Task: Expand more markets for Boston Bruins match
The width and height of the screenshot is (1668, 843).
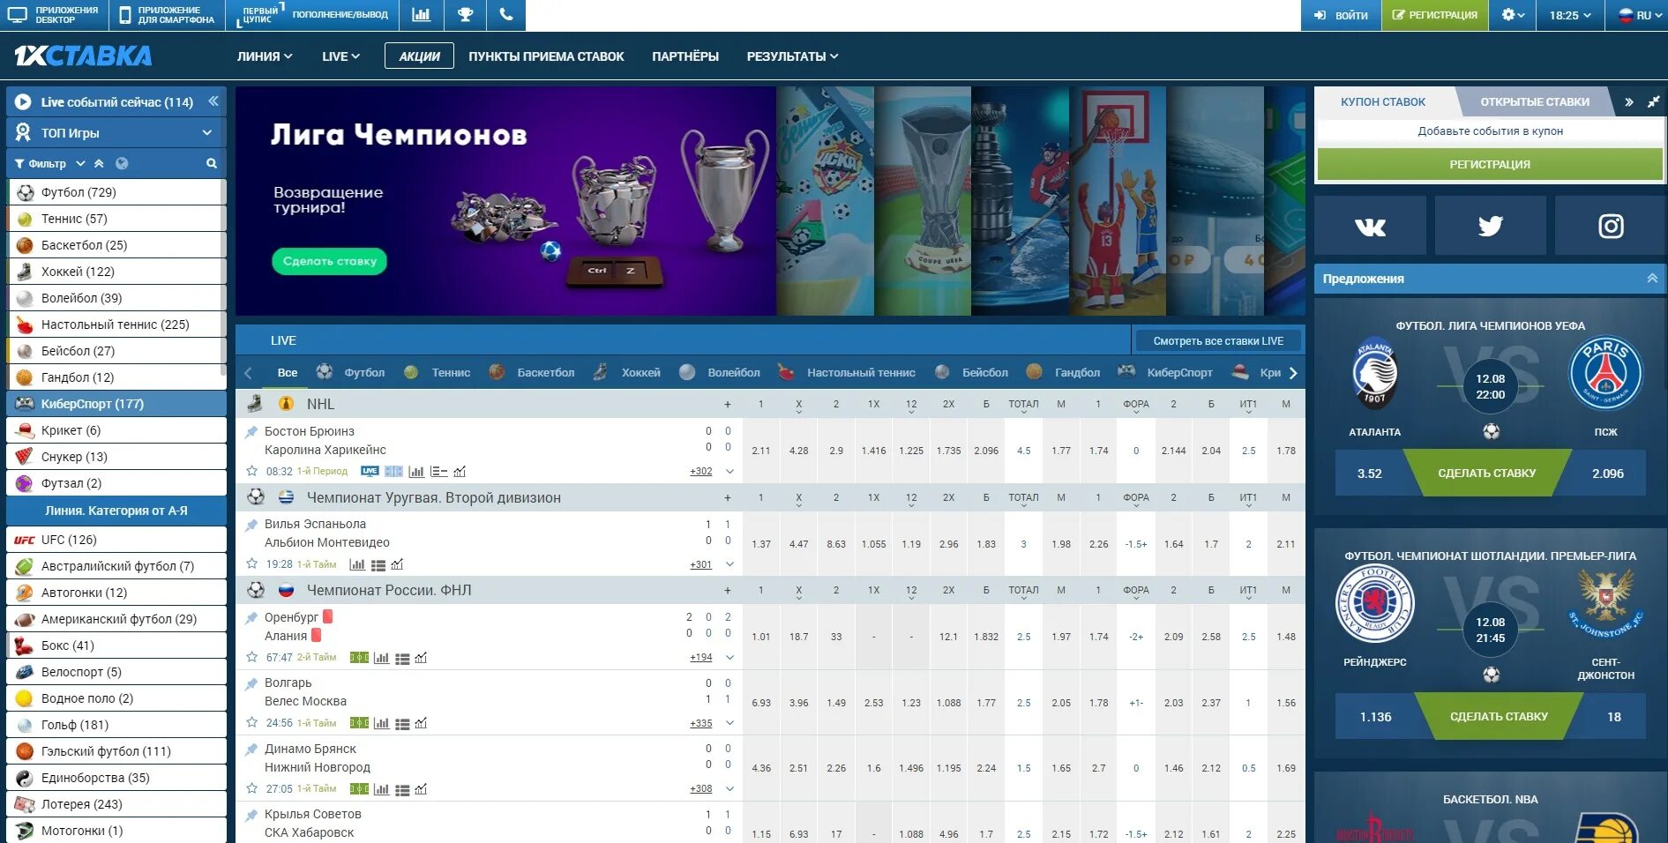Action: (x=729, y=472)
